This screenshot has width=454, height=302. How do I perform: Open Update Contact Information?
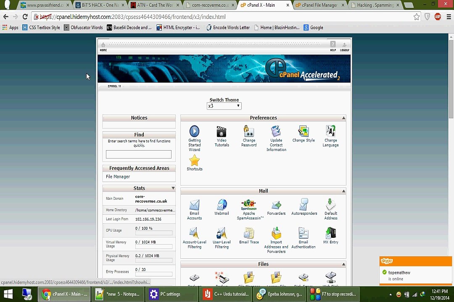click(276, 131)
